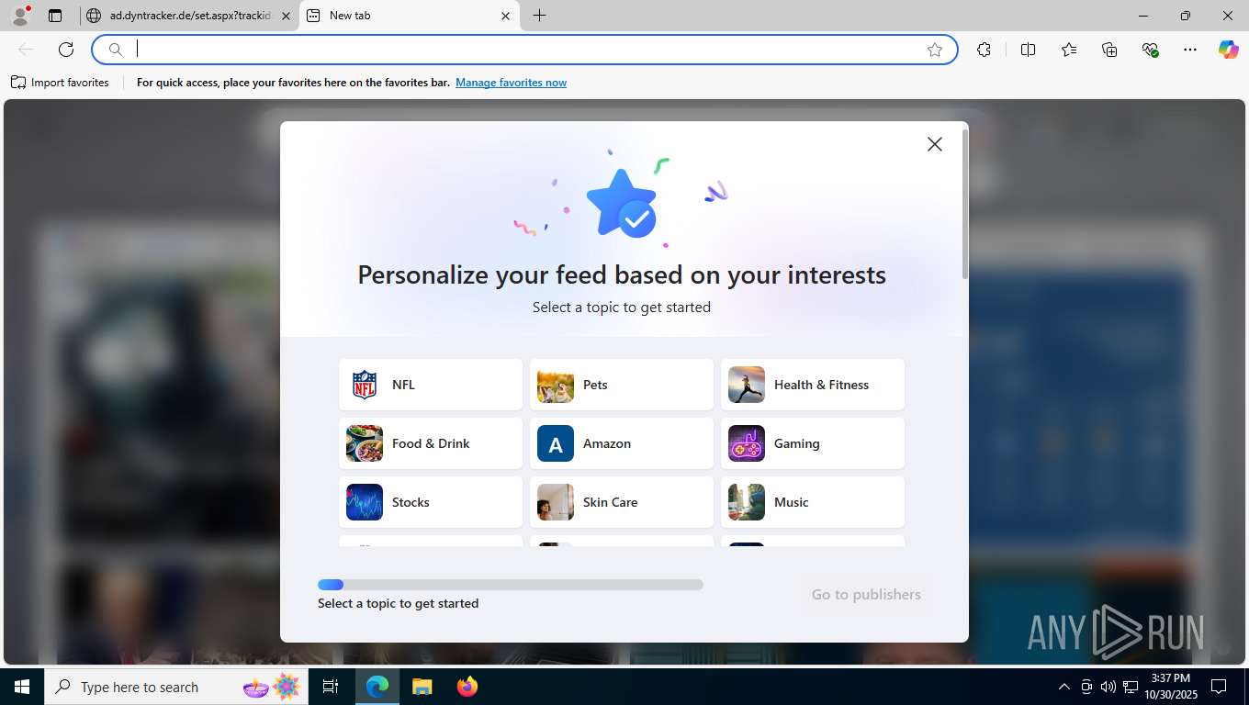This screenshot has width=1249, height=705.
Task: Open the notification center icon
Action: point(1219,687)
